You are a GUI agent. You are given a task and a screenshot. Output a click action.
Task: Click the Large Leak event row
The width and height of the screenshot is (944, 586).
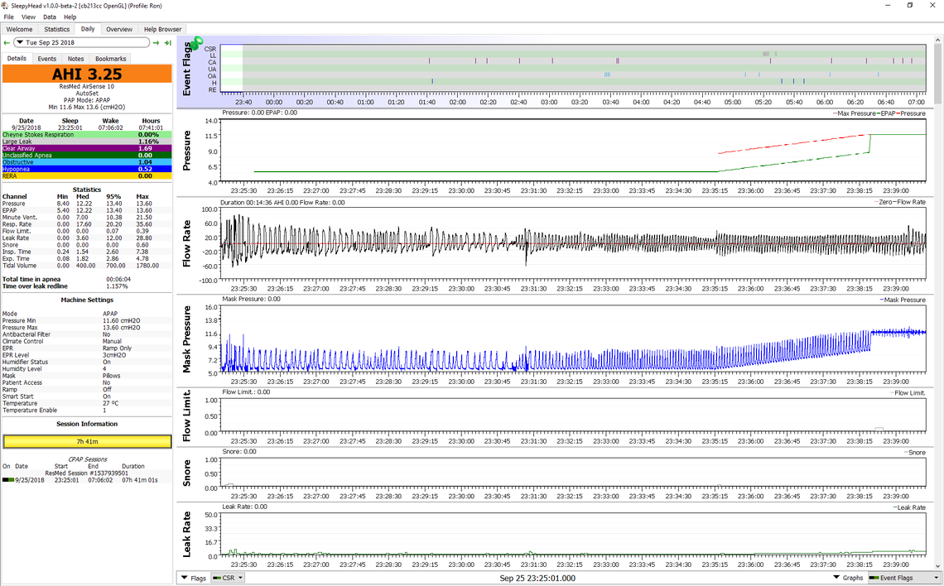pyautogui.click(x=87, y=142)
